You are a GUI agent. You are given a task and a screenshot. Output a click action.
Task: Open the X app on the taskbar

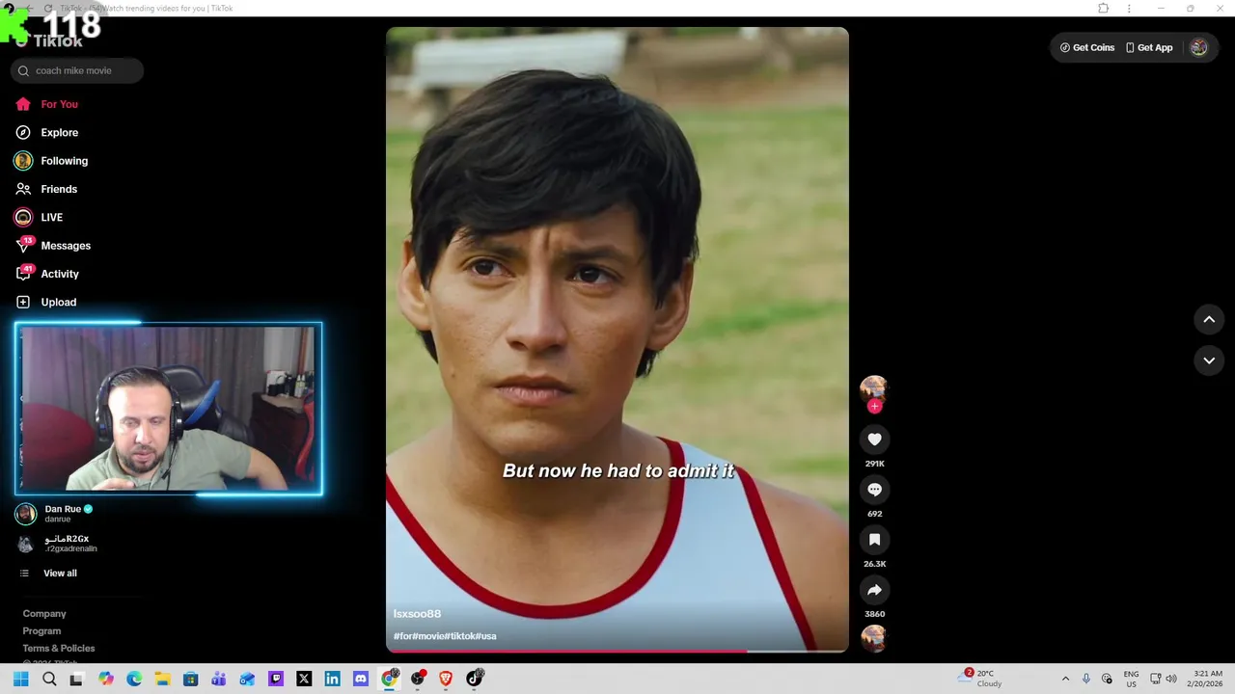304,679
